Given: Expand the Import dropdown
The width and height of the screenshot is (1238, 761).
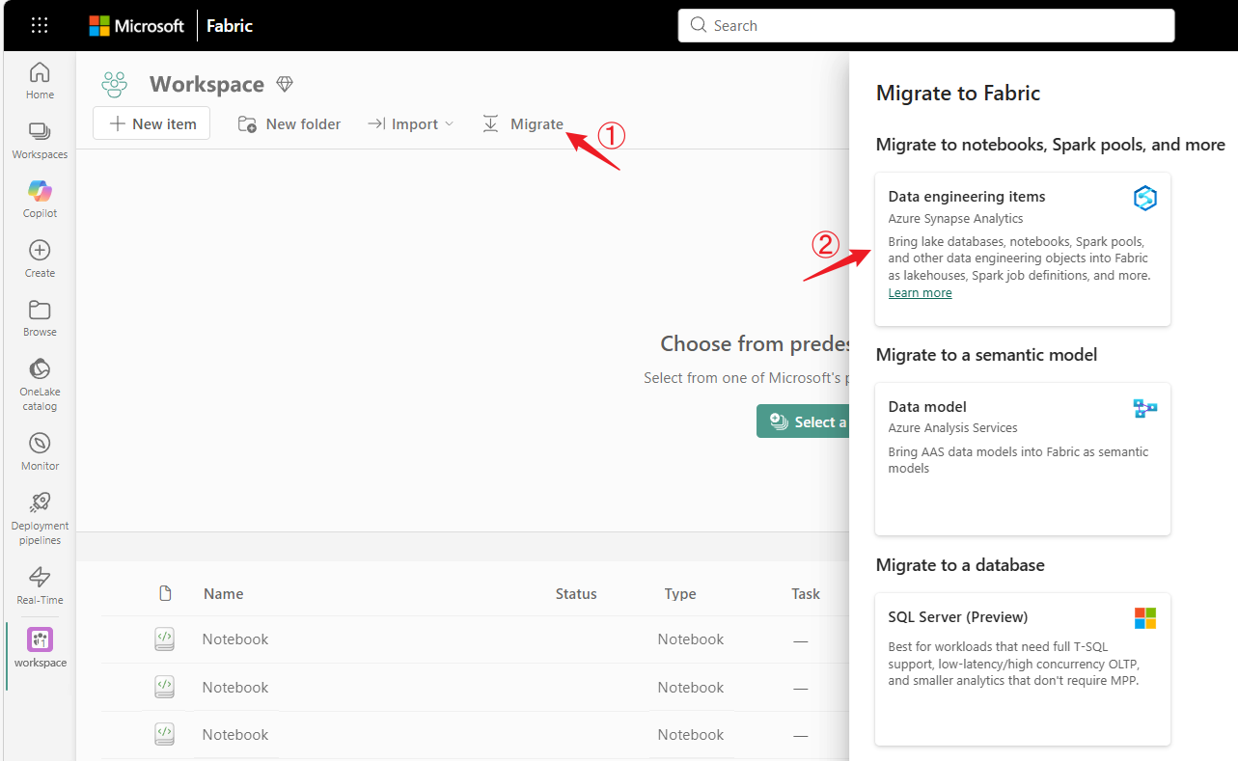Looking at the screenshot, I should [410, 123].
